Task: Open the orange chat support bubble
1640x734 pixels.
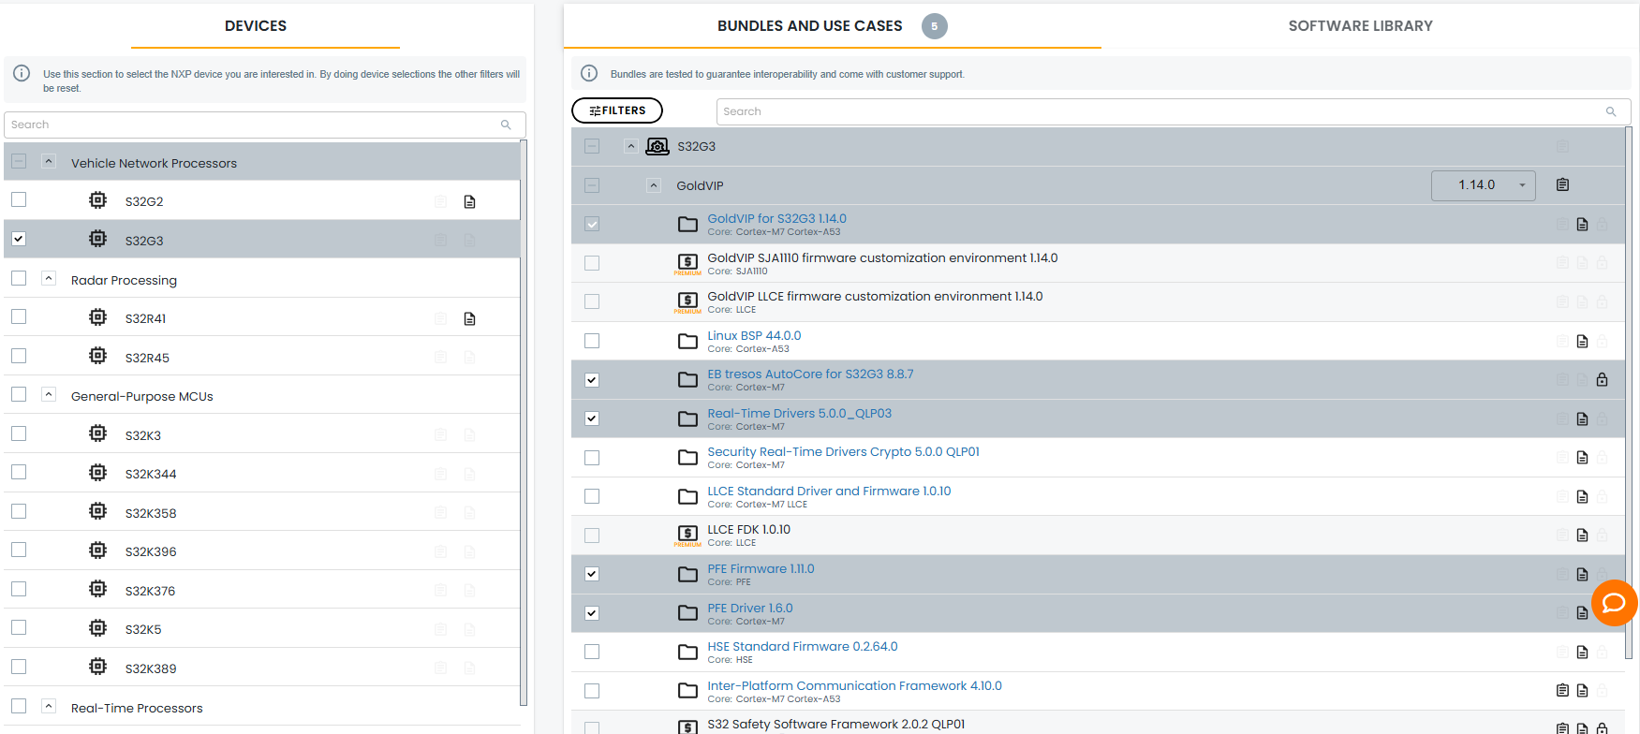Action: [x=1614, y=603]
